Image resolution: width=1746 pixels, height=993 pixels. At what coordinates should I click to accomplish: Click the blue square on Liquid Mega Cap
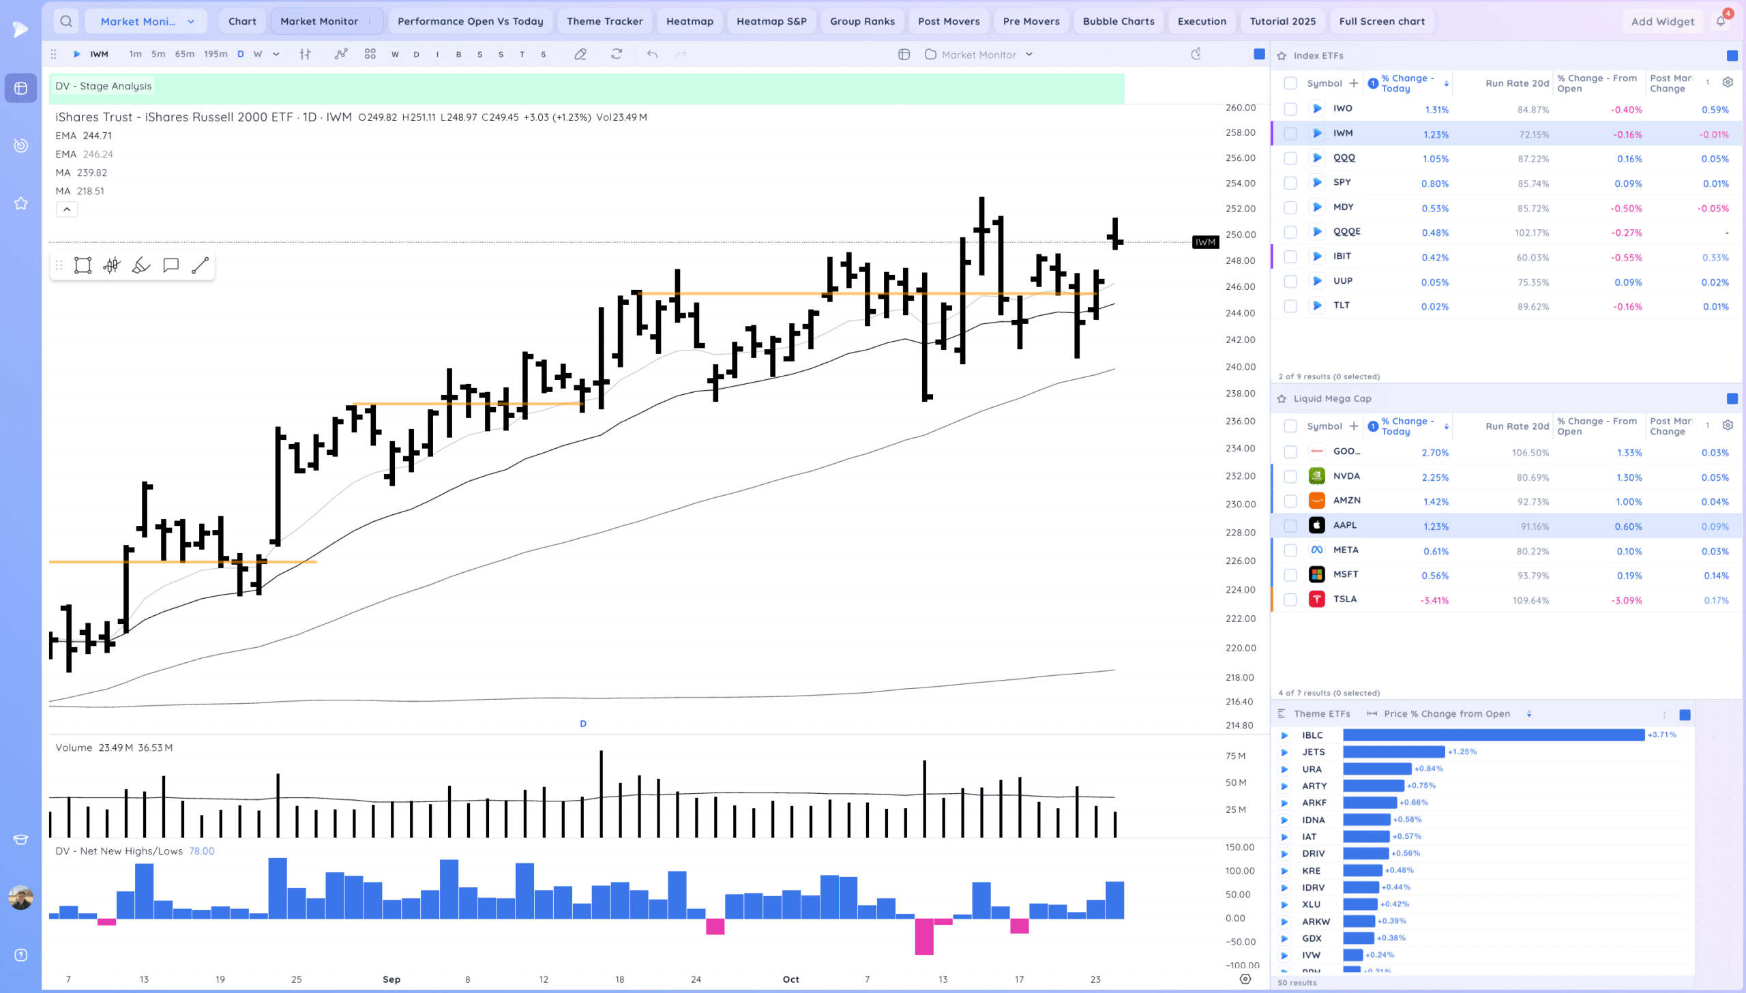pos(1732,399)
